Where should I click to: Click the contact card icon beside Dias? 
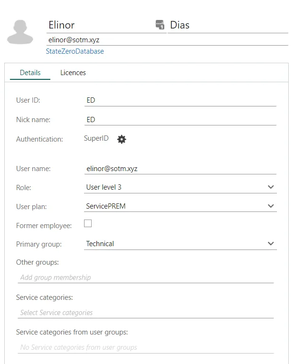point(160,25)
